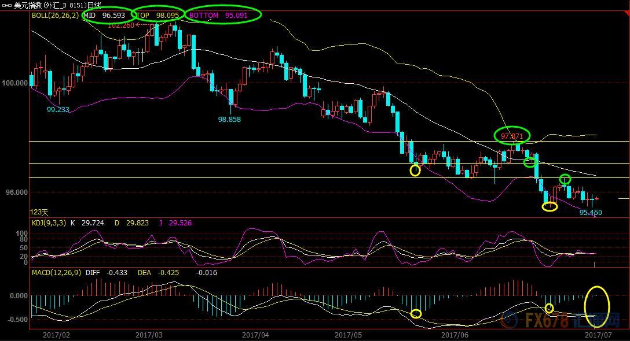Click the J 29.526 value
Viewport: 630px width, 341px height.
(175, 223)
